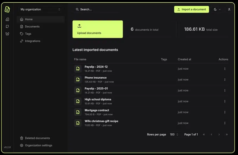Open the Payslip - 2024-12 document
The height and width of the screenshot is (155, 238).
(x=96, y=67)
